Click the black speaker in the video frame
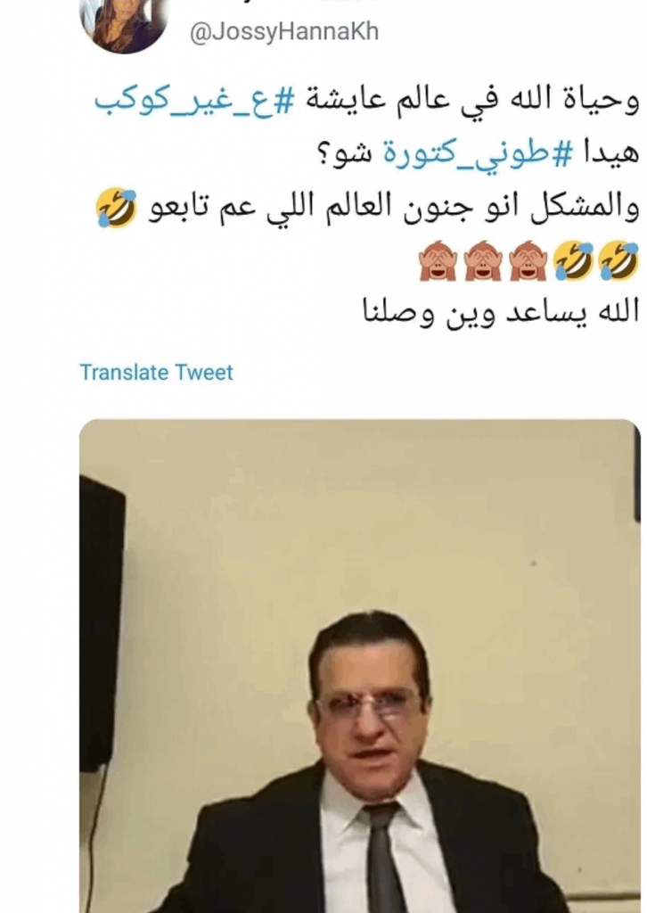647x913 pixels. point(102,623)
